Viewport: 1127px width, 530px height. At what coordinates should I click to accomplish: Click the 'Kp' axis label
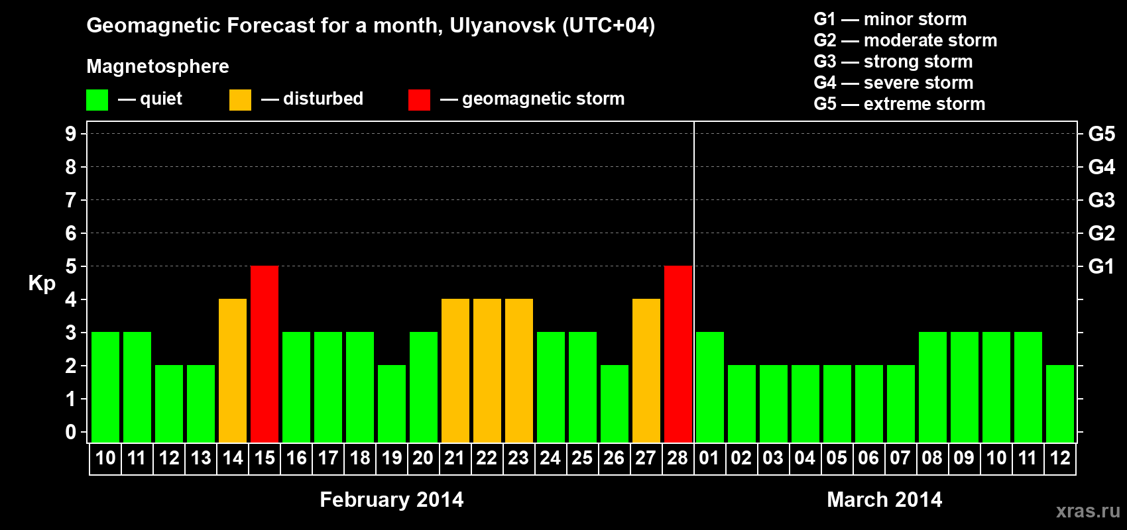click(x=42, y=284)
